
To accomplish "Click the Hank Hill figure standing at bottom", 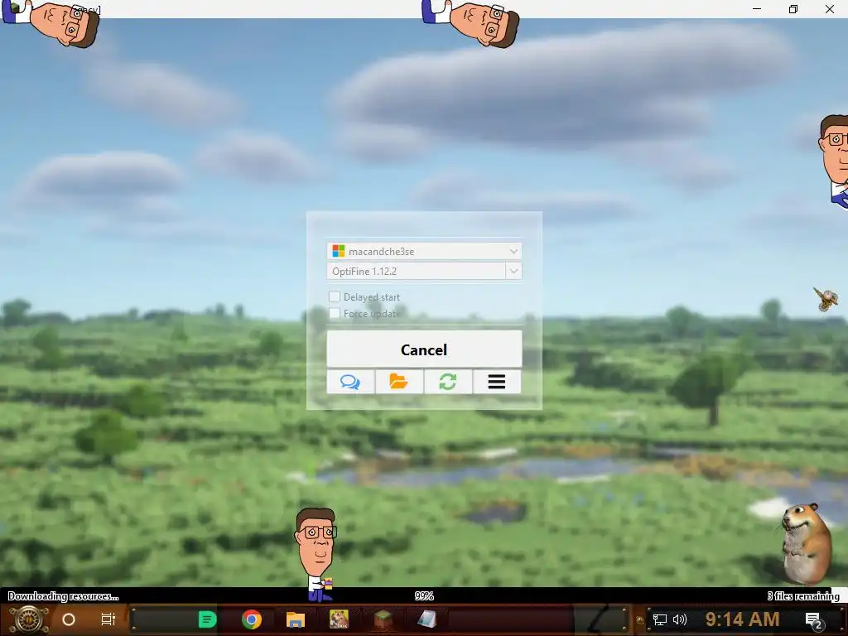I will tap(317, 554).
